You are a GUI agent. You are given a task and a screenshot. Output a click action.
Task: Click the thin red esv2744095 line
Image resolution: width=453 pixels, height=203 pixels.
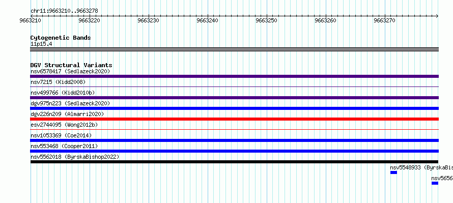(234, 129)
